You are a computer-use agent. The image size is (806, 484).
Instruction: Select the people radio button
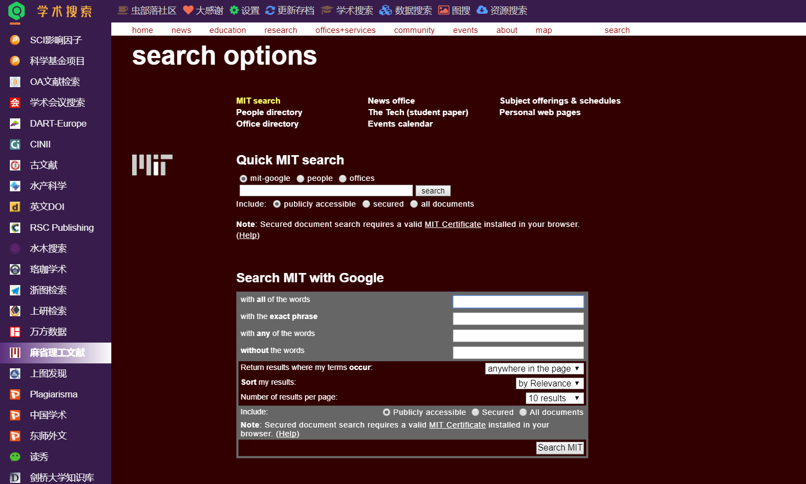(x=300, y=179)
